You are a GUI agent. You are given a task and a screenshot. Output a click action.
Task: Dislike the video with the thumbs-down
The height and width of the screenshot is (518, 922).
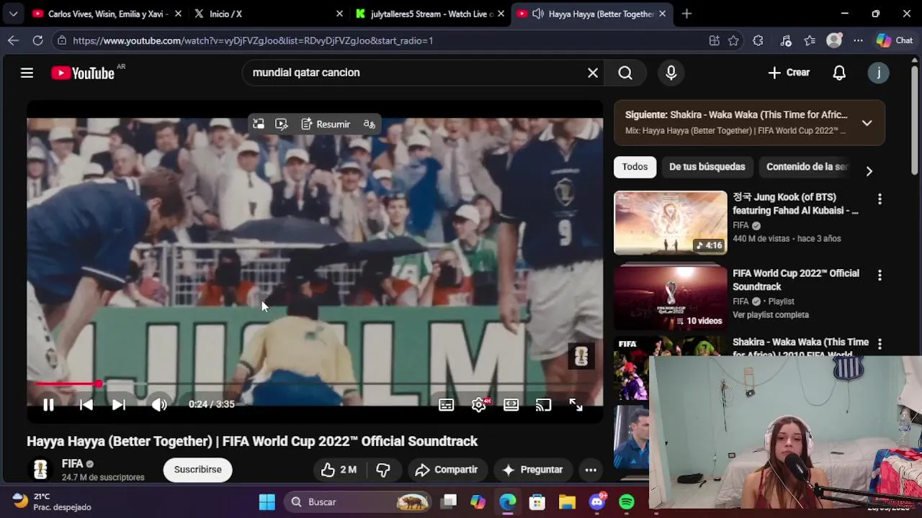pyautogui.click(x=383, y=470)
